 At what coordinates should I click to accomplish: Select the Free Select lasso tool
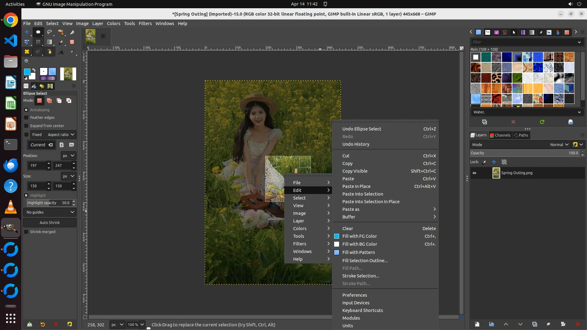[x=49, y=32]
